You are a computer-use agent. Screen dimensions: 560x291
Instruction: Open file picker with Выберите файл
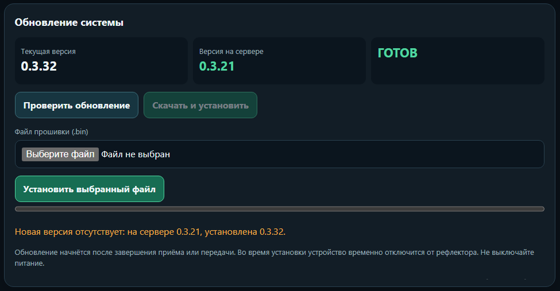60,154
